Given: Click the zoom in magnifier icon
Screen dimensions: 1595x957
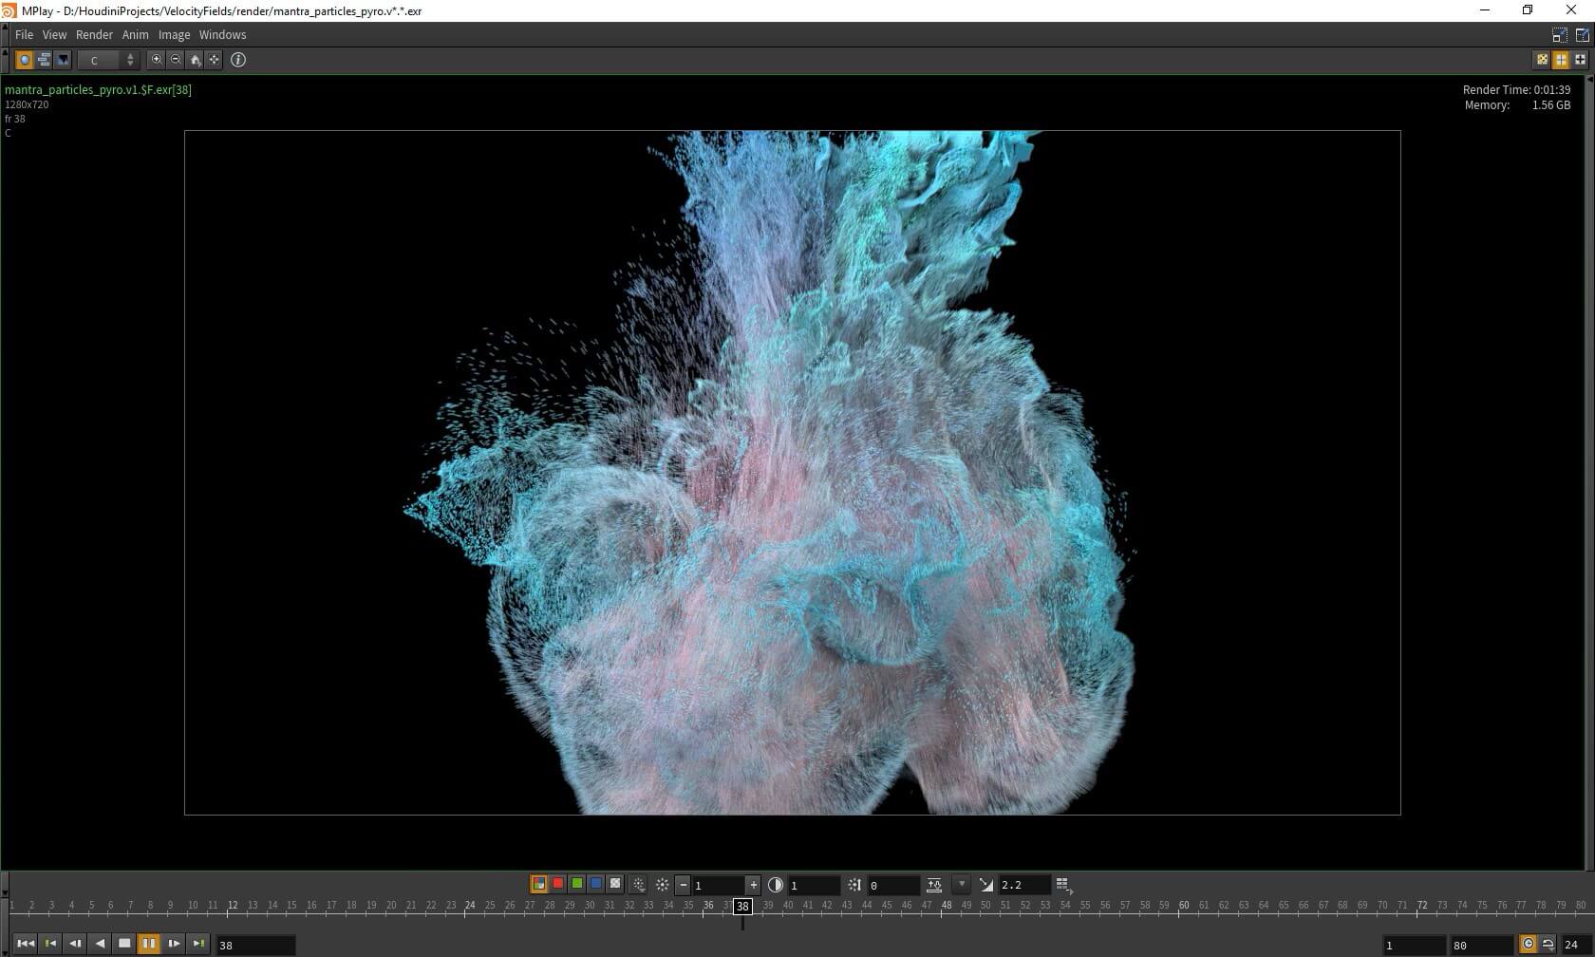Looking at the screenshot, I should click(157, 60).
